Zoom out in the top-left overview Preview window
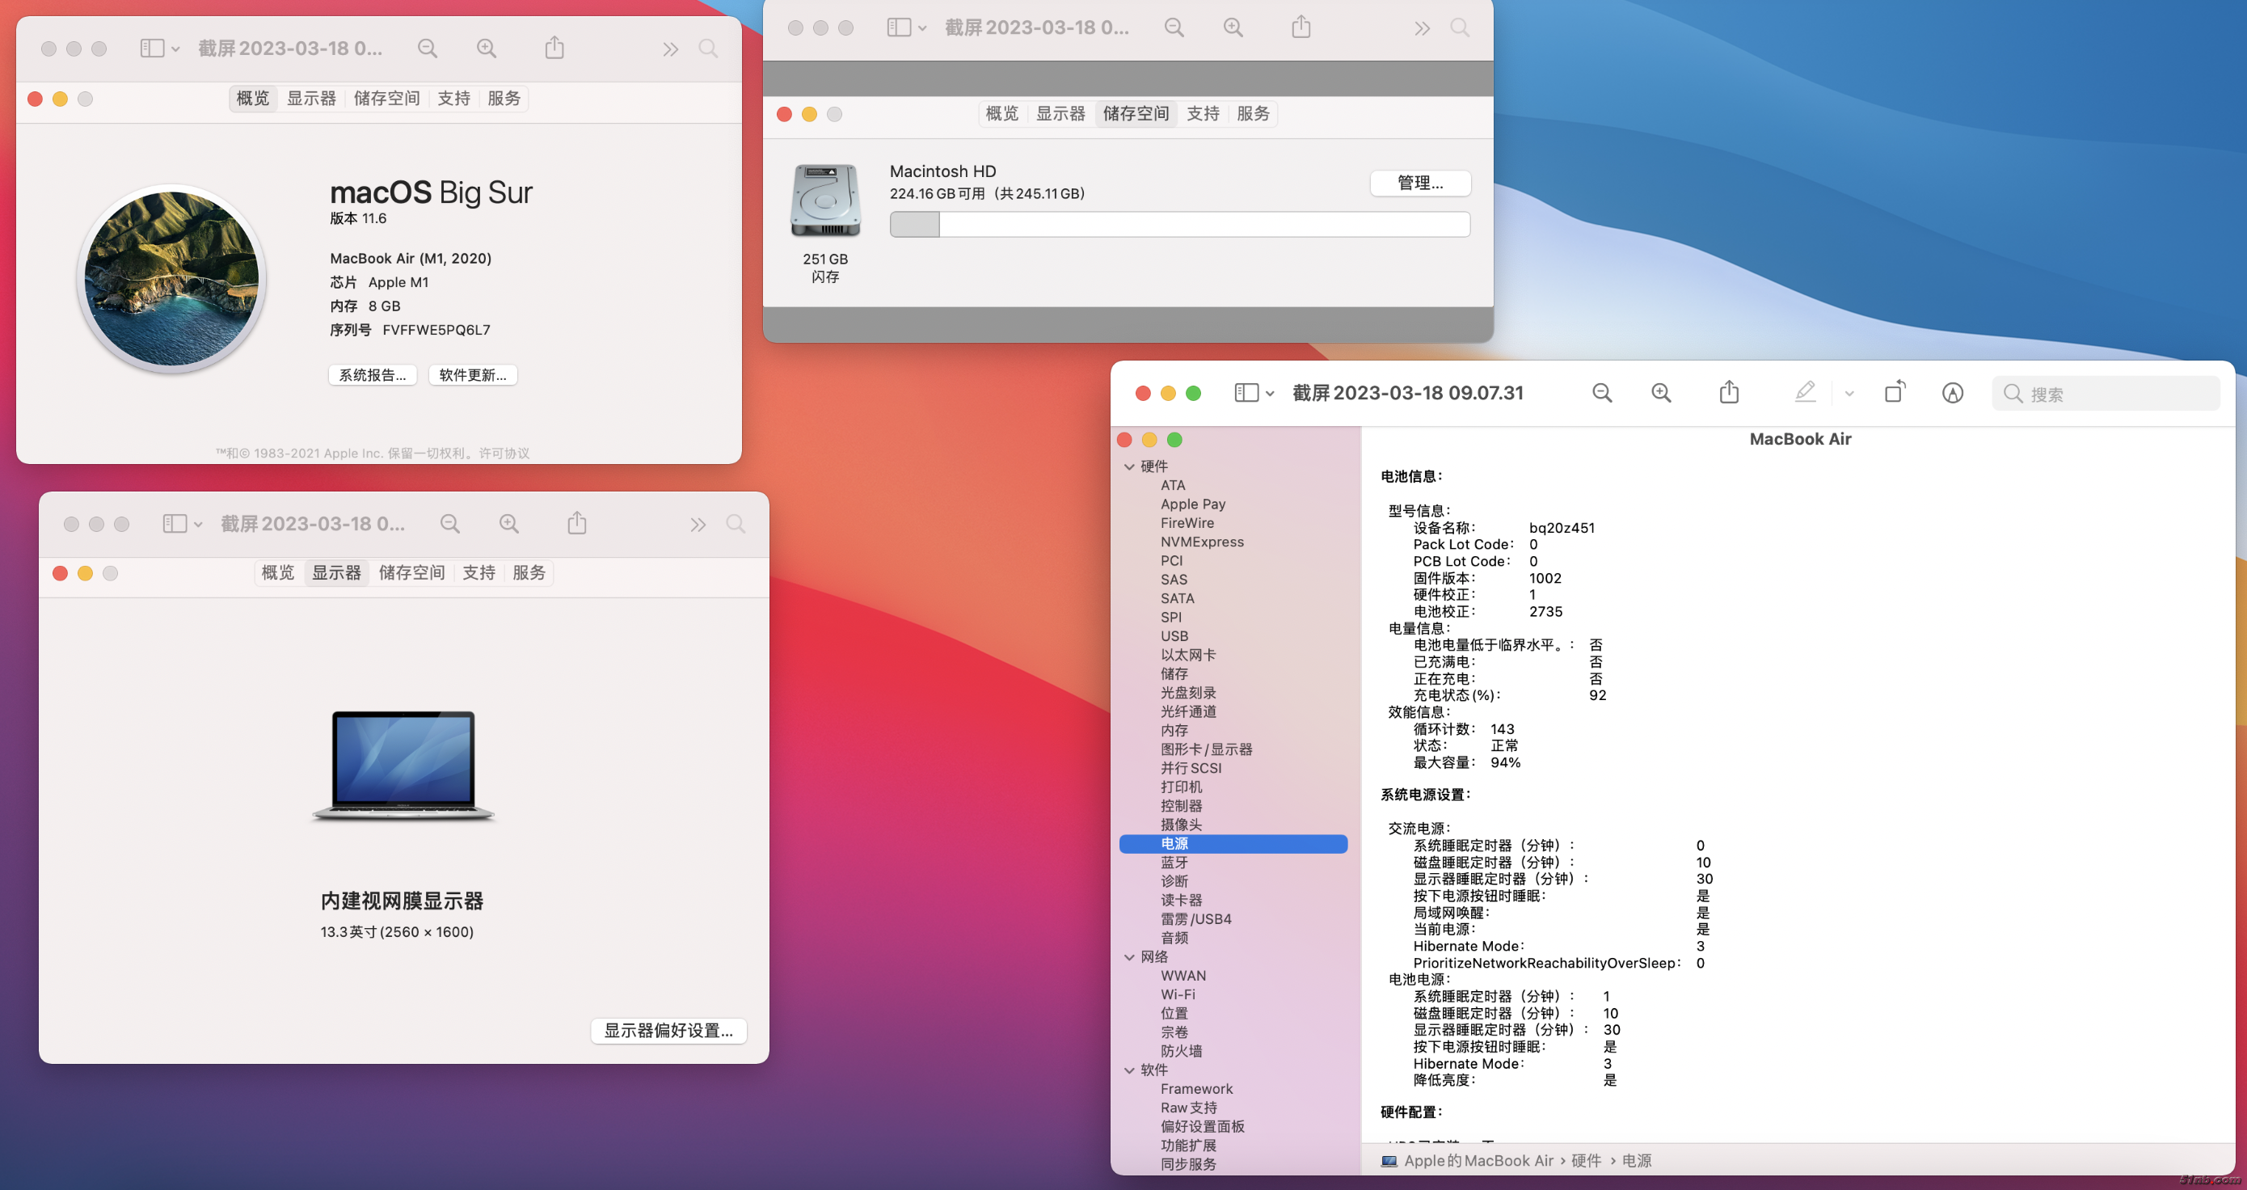Screen dimensions: 2247x1190 click(x=428, y=49)
